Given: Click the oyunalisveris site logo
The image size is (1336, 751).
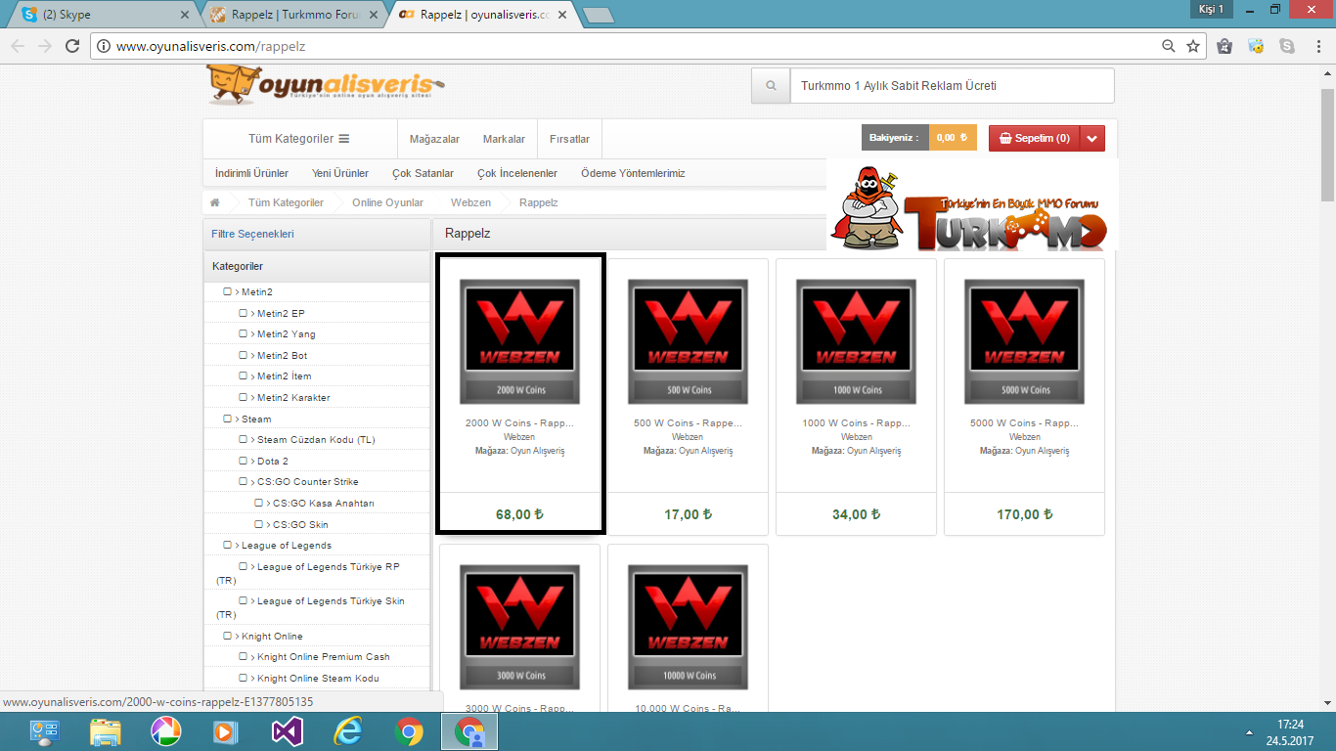Looking at the screenshot, I should coord(326,85).
